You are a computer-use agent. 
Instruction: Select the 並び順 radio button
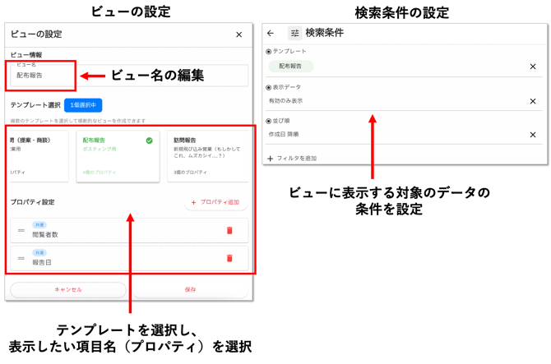click(x=269, y=121)
